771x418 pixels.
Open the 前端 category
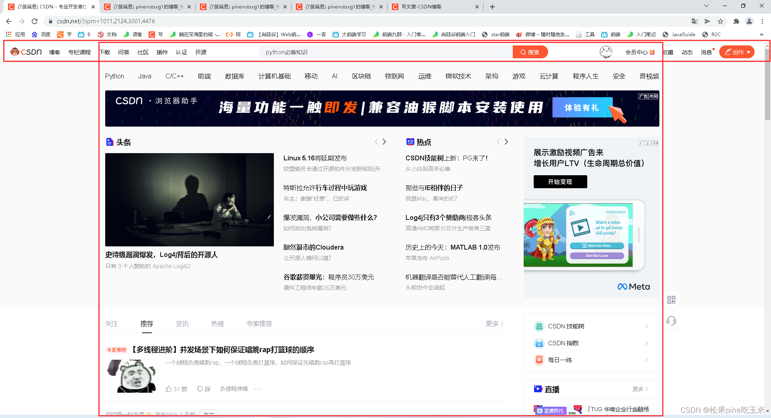click(x=204, y=76)
